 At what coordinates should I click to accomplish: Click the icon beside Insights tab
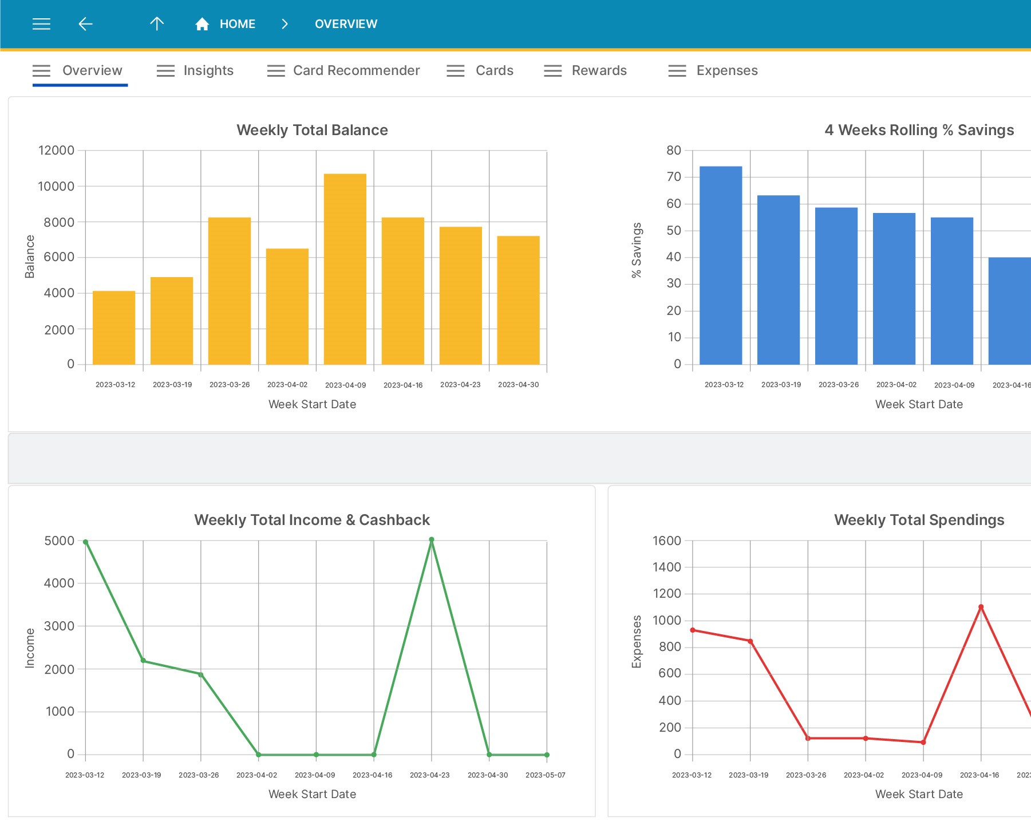[165, 71]
